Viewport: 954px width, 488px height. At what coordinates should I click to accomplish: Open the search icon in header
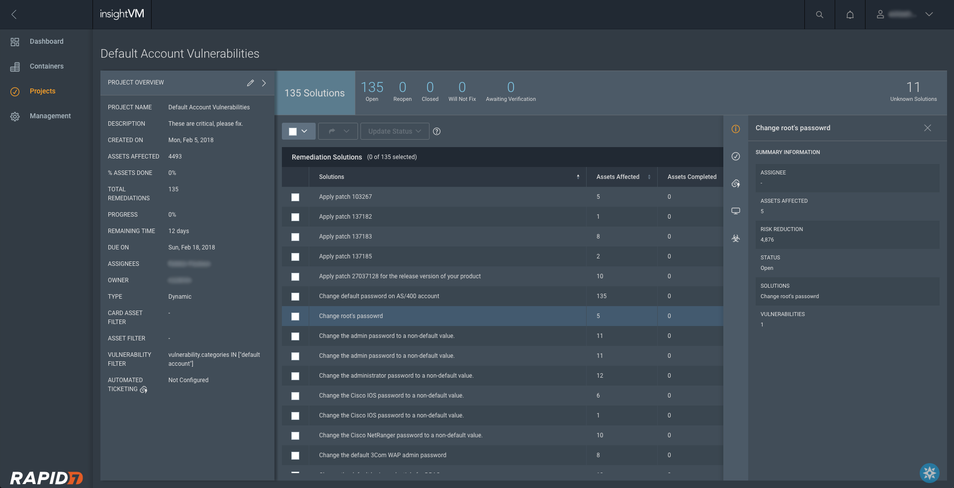pos(820,14)
